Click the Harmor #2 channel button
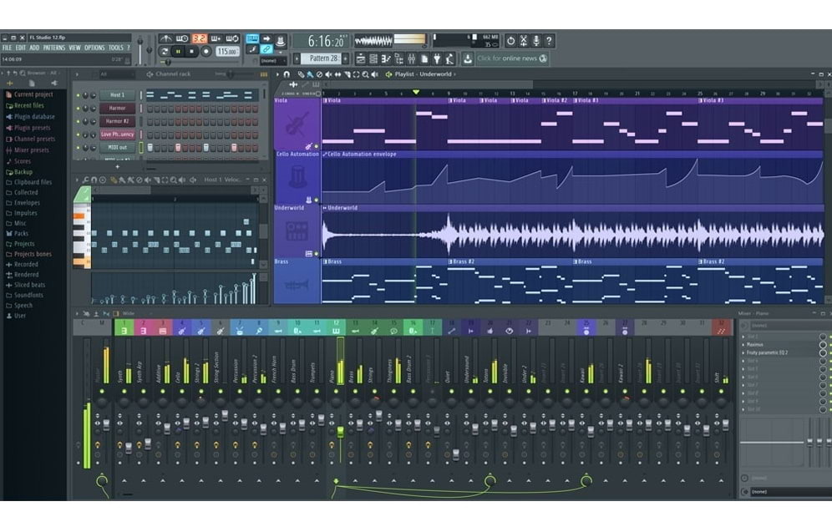The height and width of the screenshot is (527, 832). tap(117, 121)
